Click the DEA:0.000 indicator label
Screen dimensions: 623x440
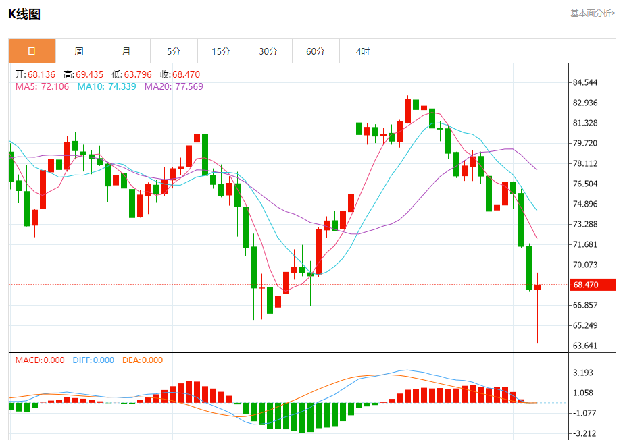click(x=143, y=360)
